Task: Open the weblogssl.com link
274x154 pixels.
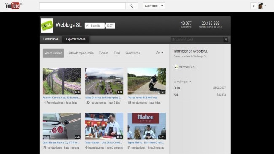Action: (188, 66)
